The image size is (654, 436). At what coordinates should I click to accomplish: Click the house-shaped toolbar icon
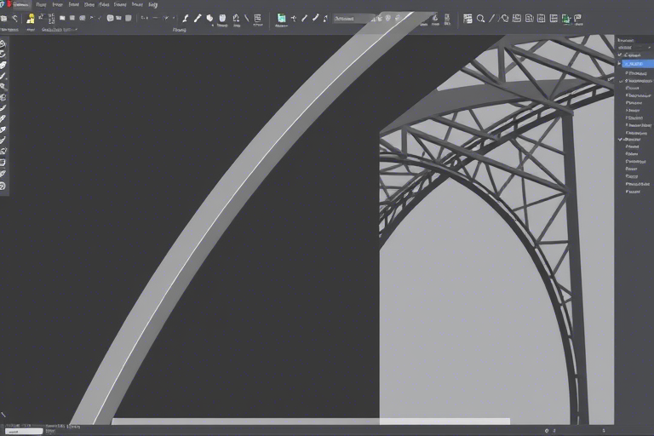[236, 18]
